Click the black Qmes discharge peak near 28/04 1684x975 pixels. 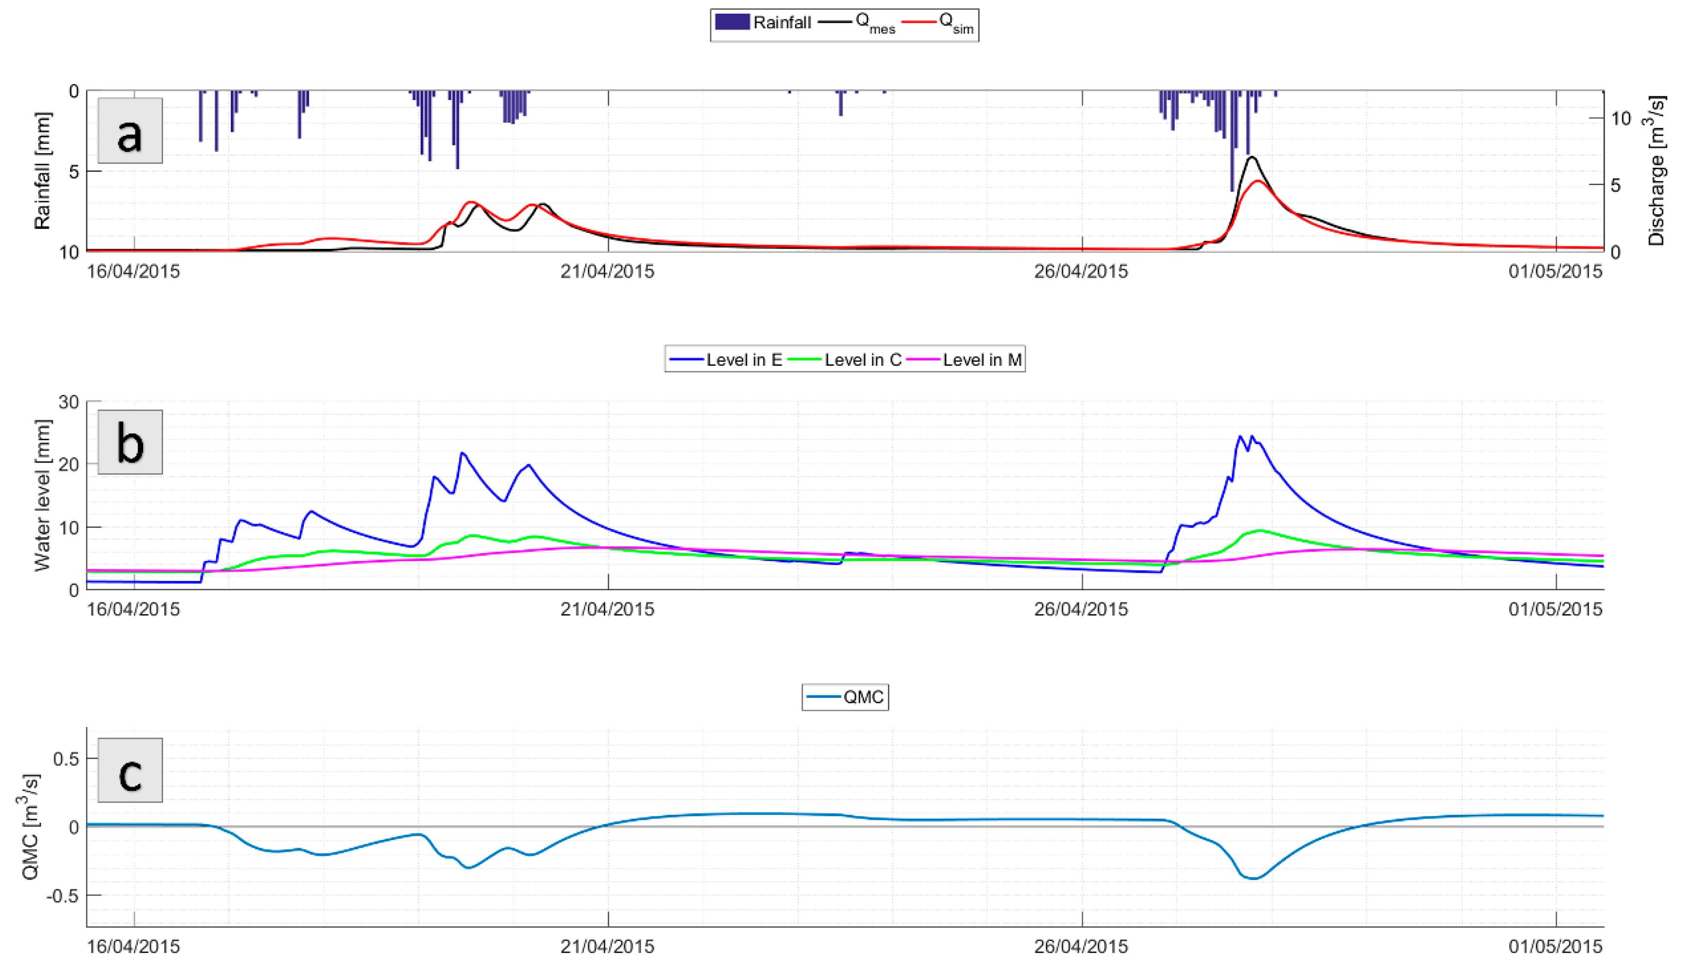(x=1252, y=158)
